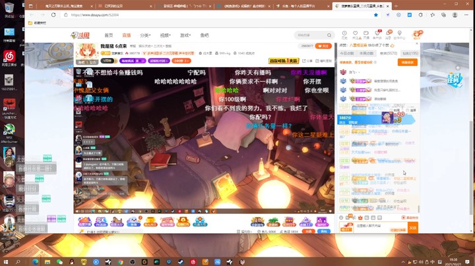Select the 本周 weekly ranking tab
475x266 pixels.
coord(366,53)
